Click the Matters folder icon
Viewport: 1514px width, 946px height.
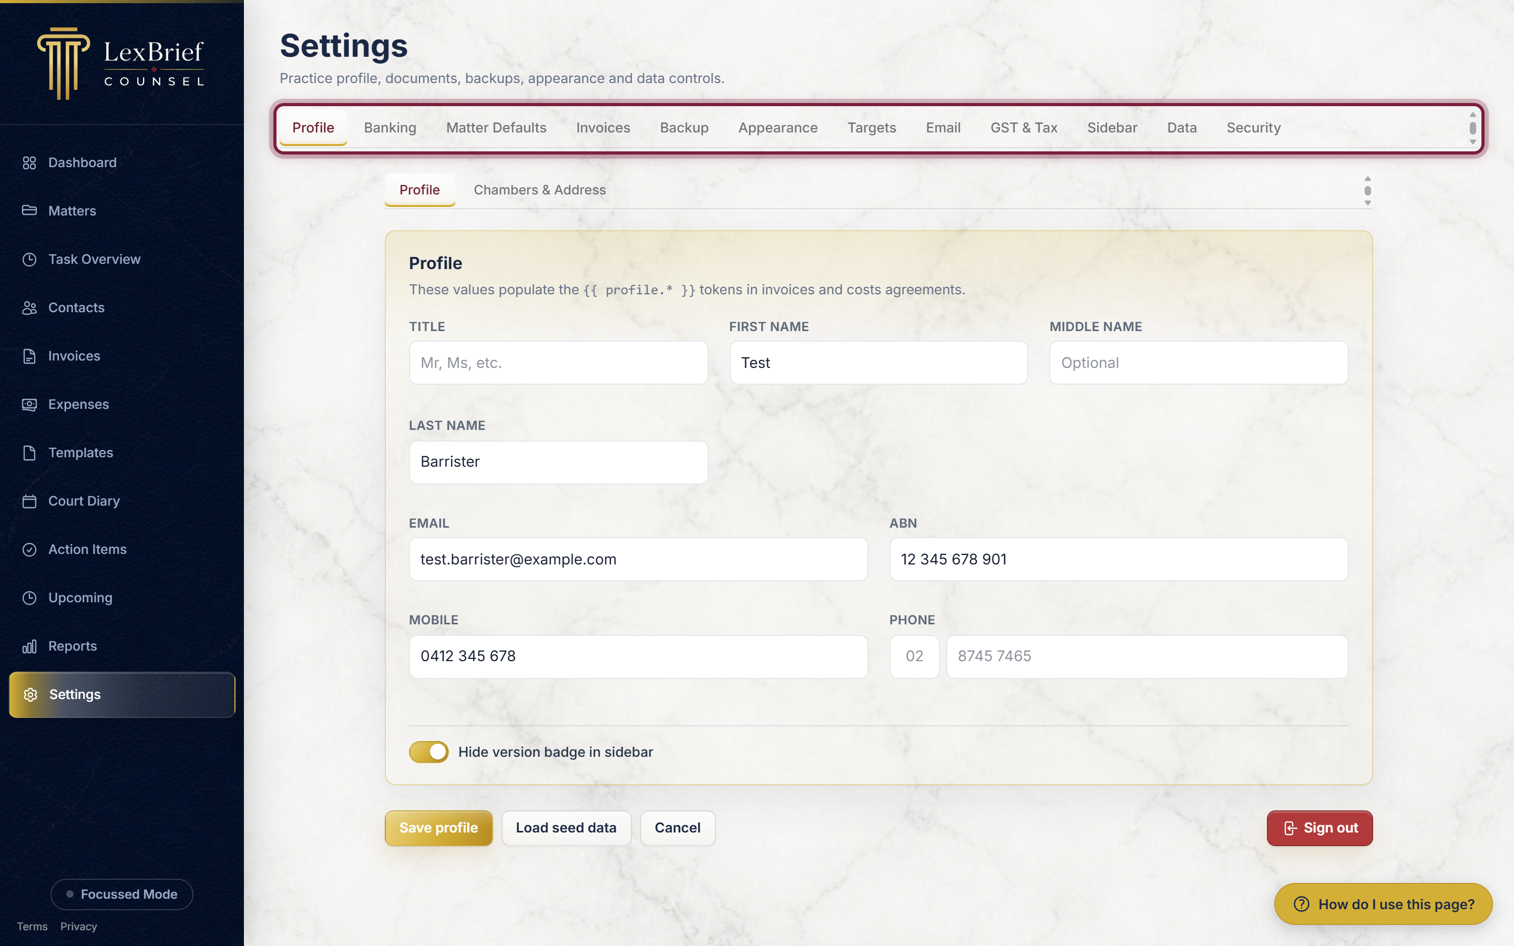coord(29,211)
